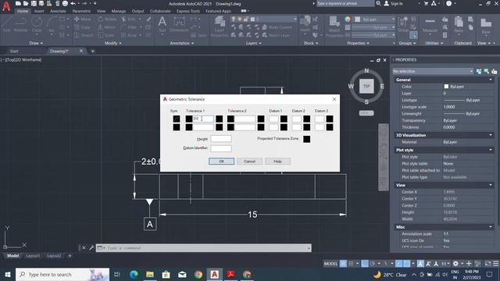Click the Insert block icon
Image resolution: width=500 pixels, height=281 pixels.
[x=305, y=23]
